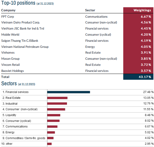
Task: Click the dark blue Financial services bar
Action: coord(68,92)
